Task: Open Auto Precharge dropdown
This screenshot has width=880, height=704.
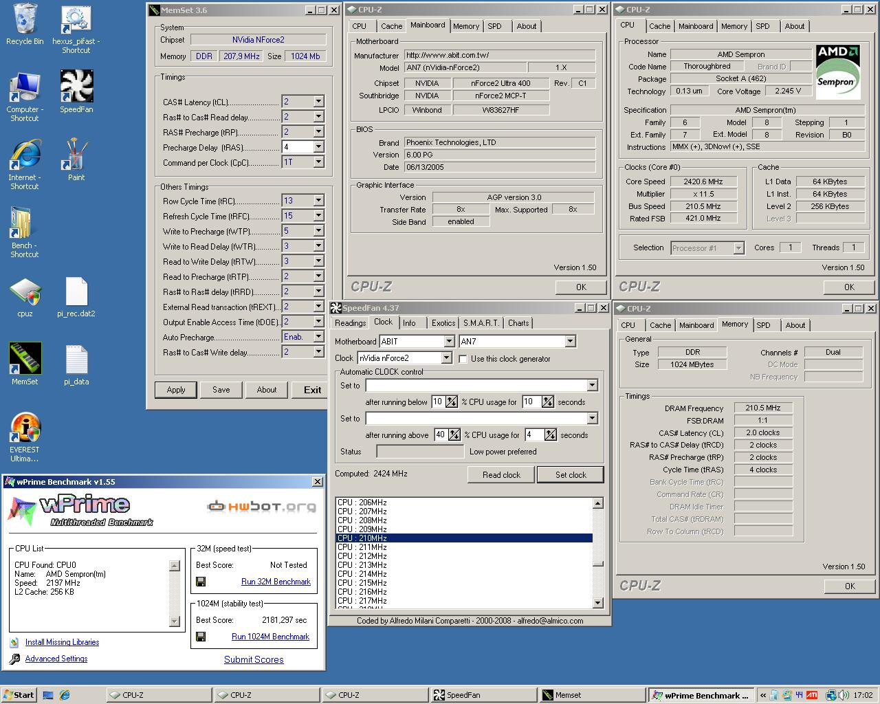Action: (x=318, y=337)
